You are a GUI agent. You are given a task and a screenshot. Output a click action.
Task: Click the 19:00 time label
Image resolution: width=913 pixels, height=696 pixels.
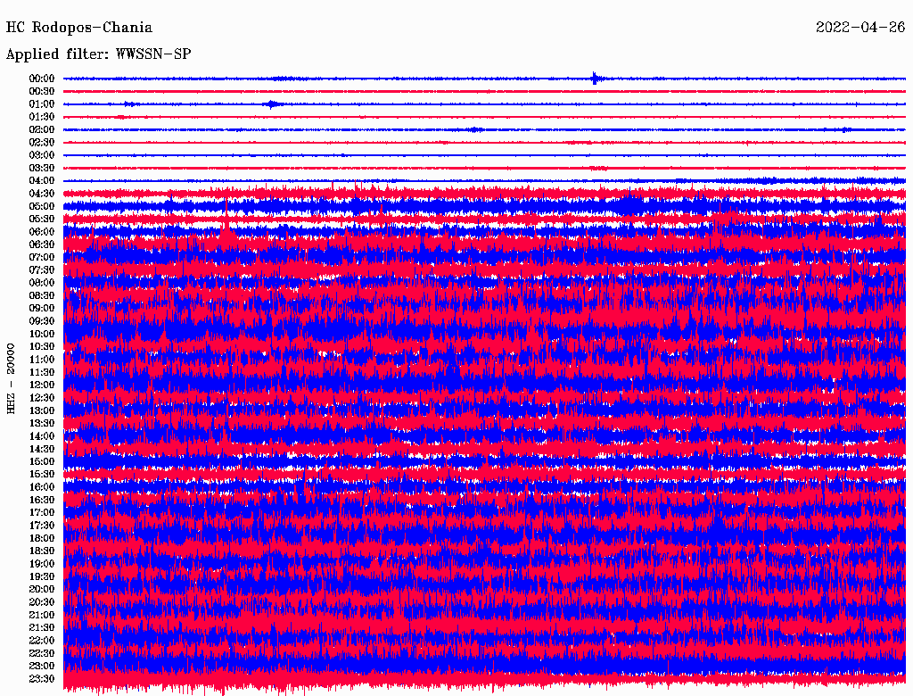[x=42, y=564]
